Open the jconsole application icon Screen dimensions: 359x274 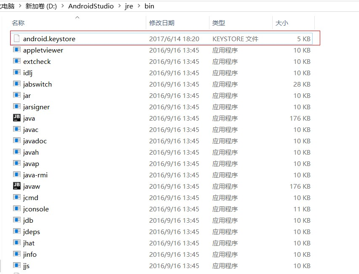click(16, 209)
